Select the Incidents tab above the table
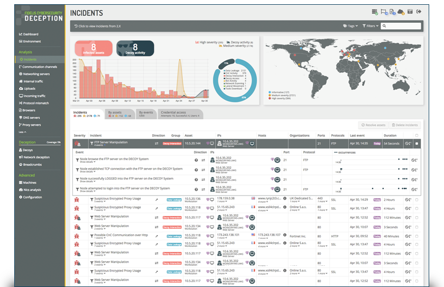444x287 pixels. (x=87, y=114)
